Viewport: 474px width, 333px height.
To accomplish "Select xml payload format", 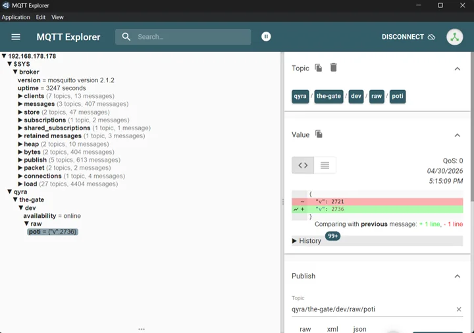I will click(332, 329).
